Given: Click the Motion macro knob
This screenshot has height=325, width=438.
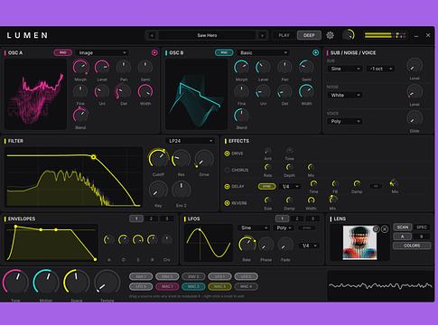Looking at the screenshot, I should 46,283.
